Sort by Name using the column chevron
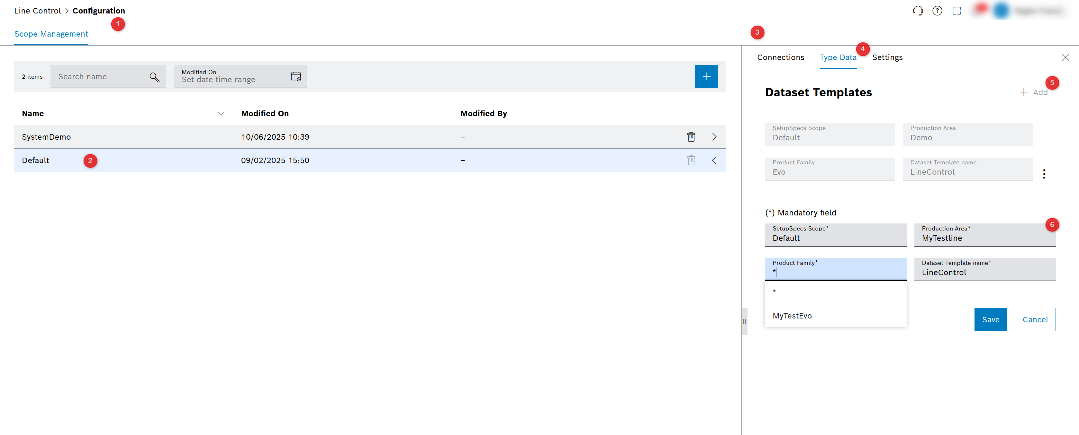Viewport: 1079px width, 435px height. 221,113
